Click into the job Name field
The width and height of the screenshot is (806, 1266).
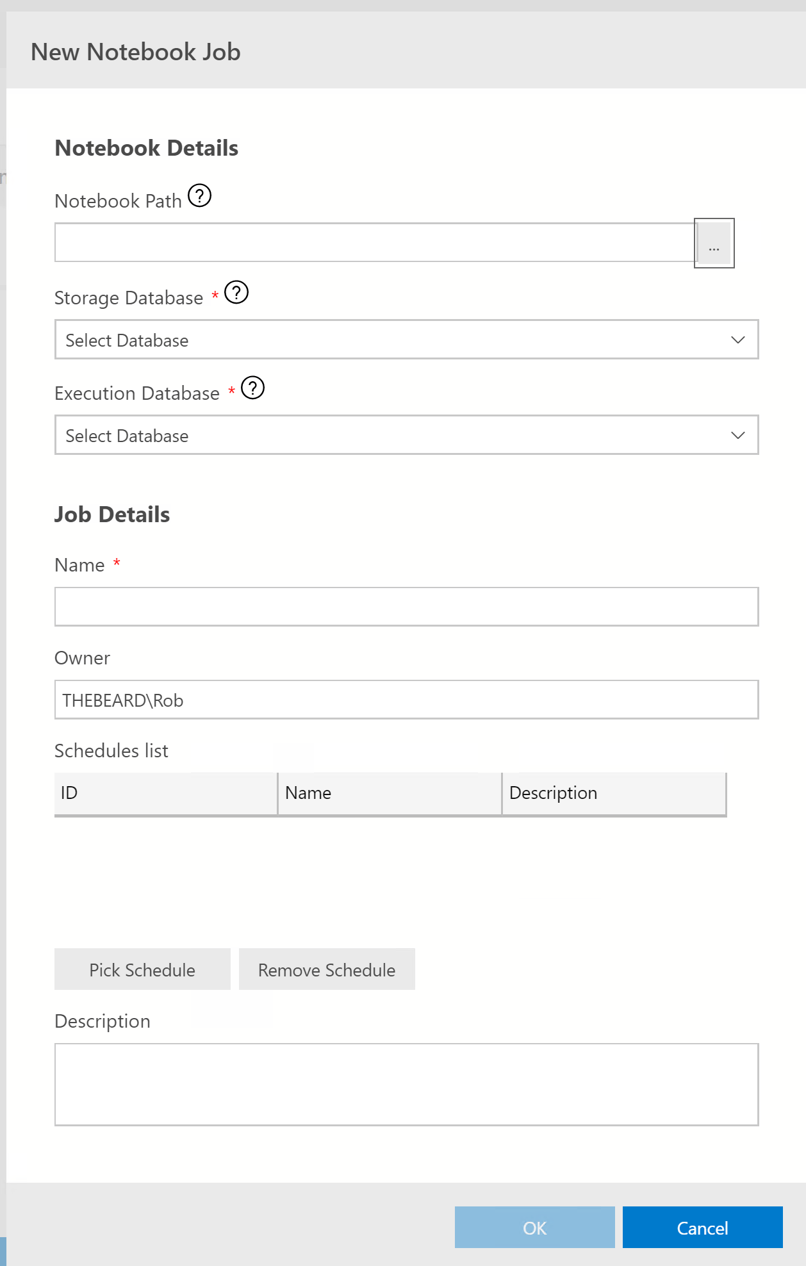(406, 607)
